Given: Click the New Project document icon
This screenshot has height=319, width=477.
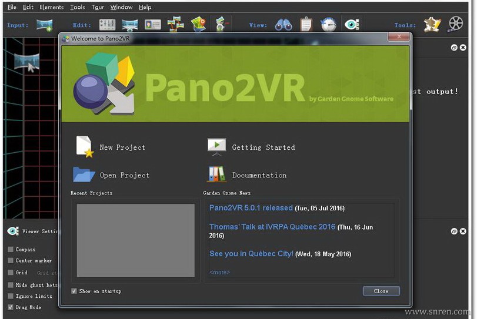Looking at the screenshot, I should pyautogui.click(x=84, y=147).
